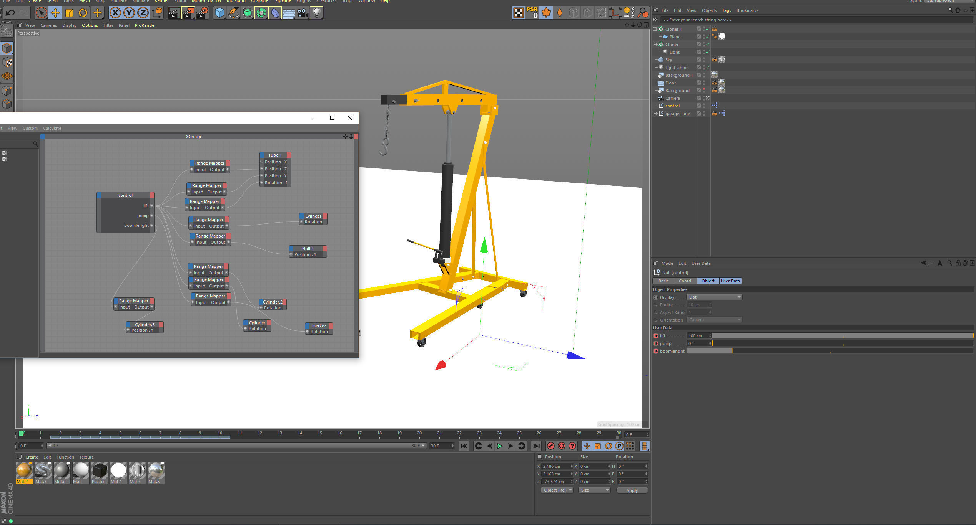Image resolution: width=976 pixels, height=525 pixels.
Task: Collapse the Cloner.1 tree node
Action: 655,29
